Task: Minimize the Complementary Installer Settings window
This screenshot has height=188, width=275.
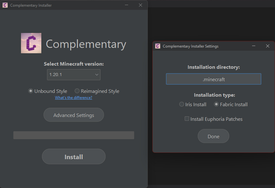Action: [x=254, y=46]
